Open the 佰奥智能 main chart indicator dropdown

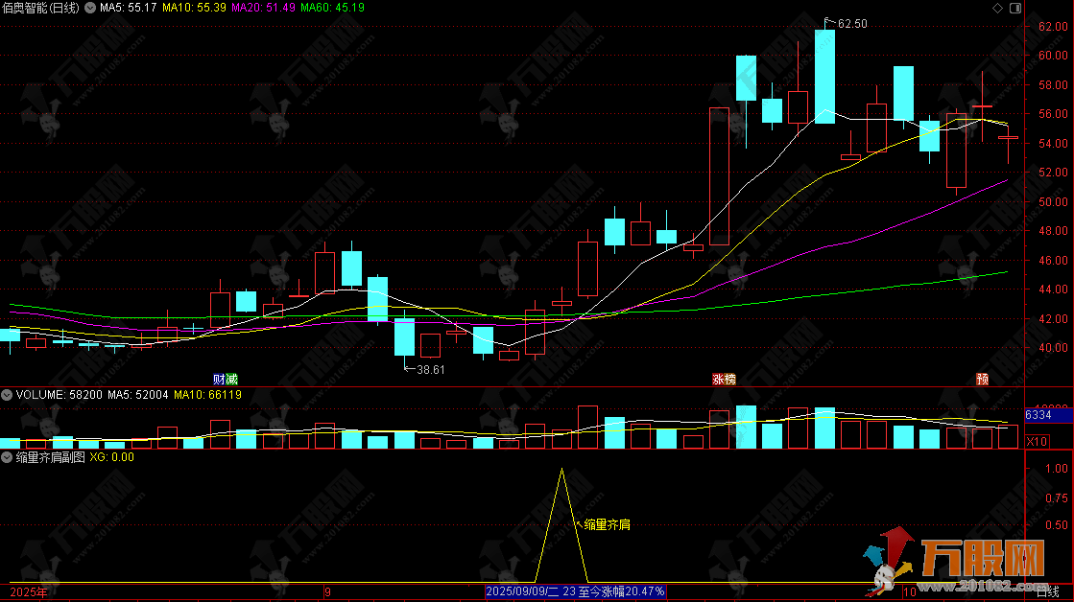tap(89, 9)
